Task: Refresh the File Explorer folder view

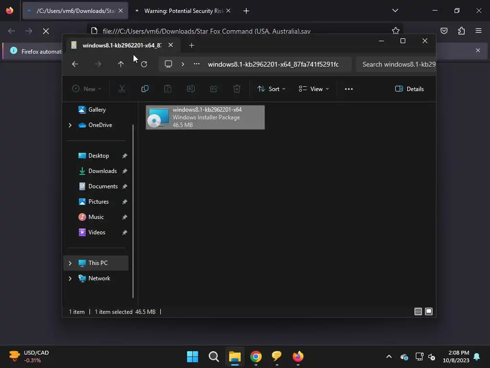Action: [144, 64]
